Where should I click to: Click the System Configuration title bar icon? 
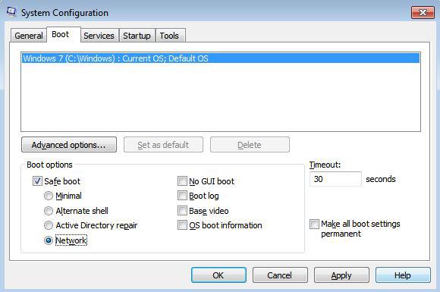click(x=11, y=12)
